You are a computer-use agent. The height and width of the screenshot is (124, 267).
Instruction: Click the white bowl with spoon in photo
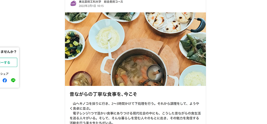coord(107,36)
